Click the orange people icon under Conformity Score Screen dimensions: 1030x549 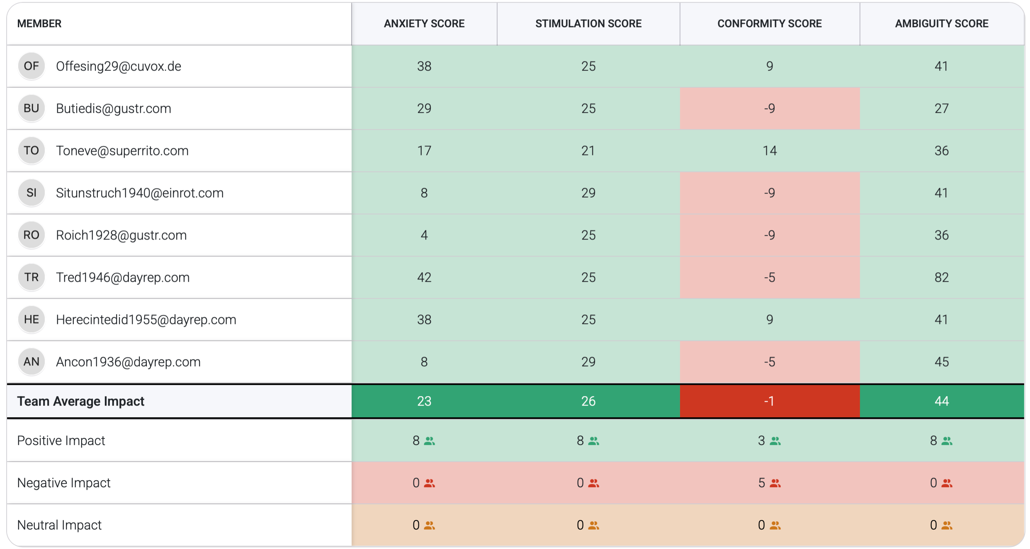775,525
